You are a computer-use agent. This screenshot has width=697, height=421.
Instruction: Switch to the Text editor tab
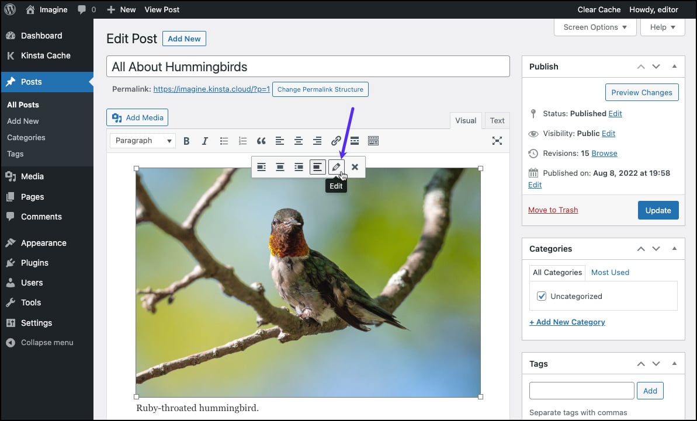497,120
